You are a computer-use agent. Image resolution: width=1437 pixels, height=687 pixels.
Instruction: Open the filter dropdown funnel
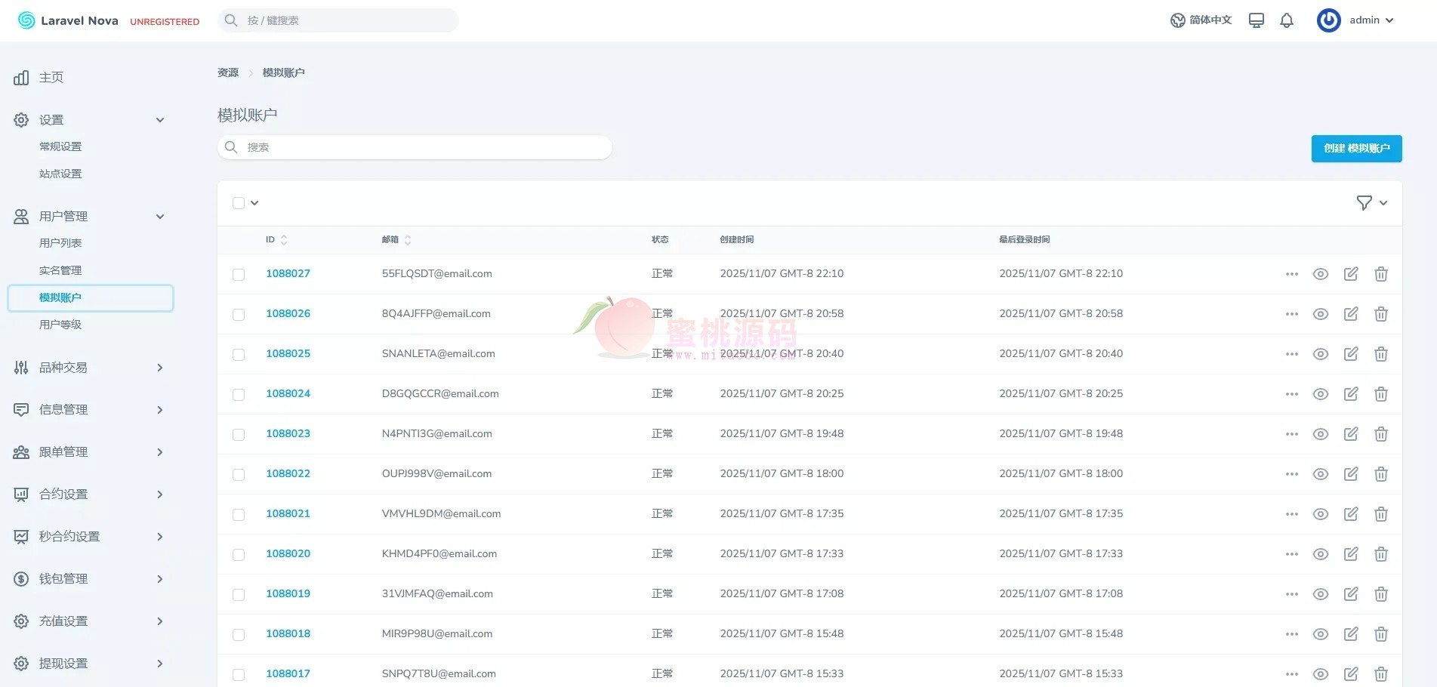(1371, 203)
